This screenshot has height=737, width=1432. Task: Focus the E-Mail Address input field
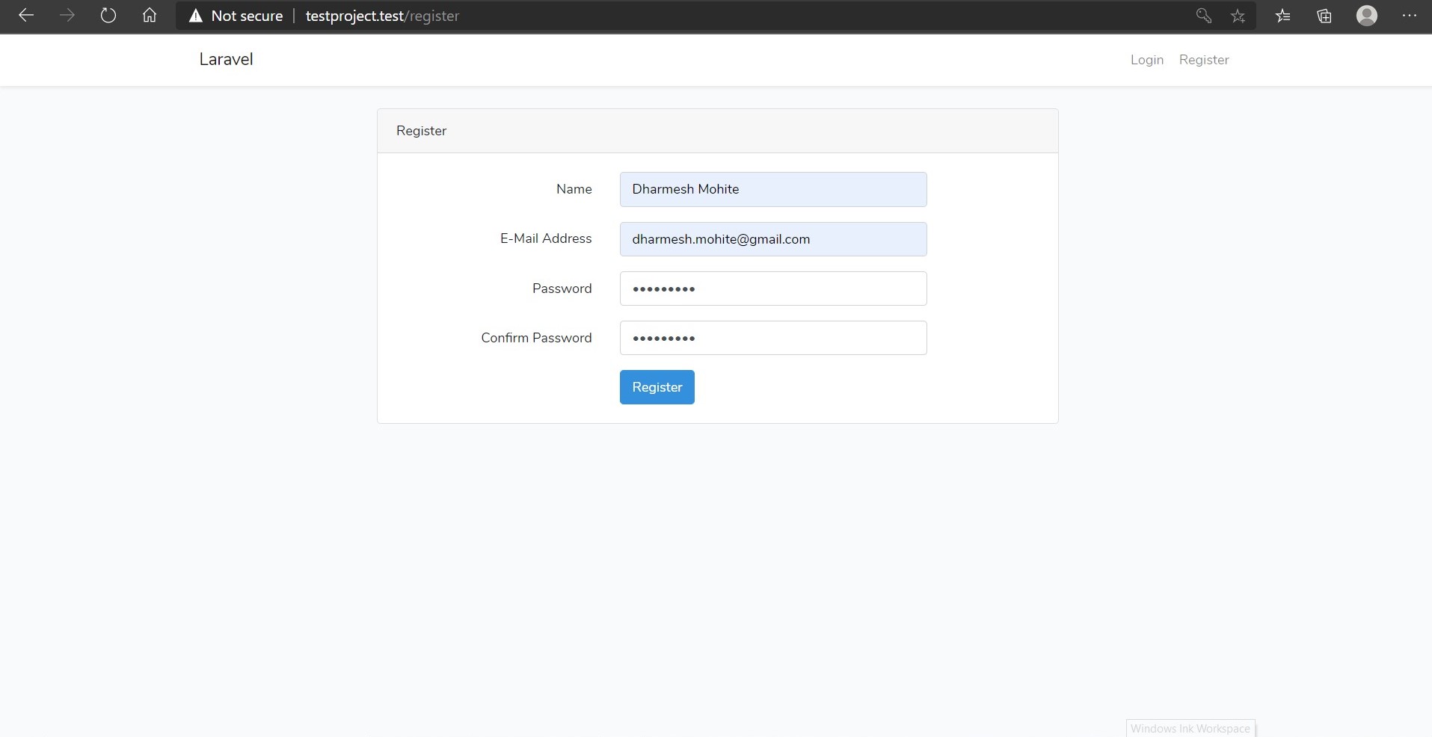coord(773,239)
